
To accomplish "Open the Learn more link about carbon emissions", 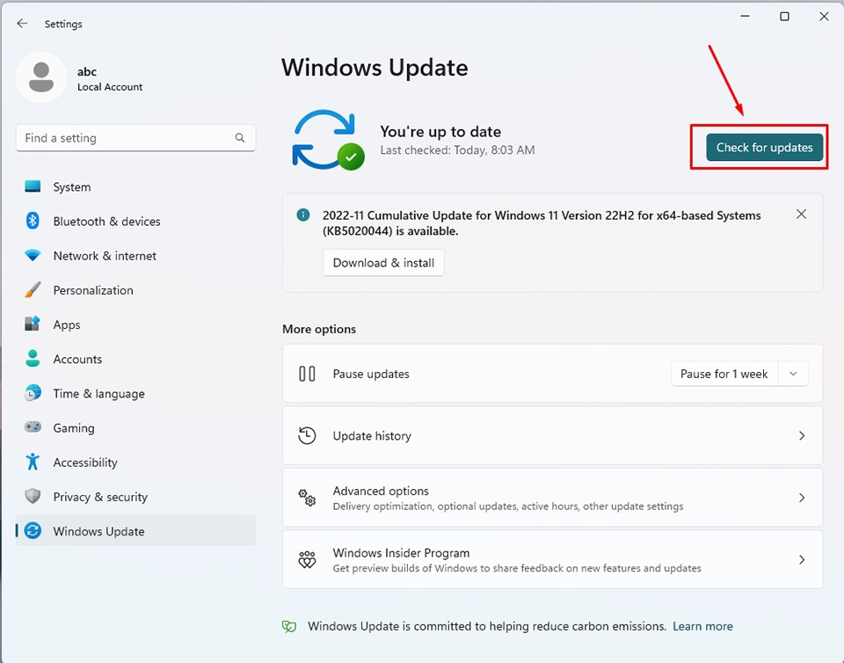I will pos(702,626).
